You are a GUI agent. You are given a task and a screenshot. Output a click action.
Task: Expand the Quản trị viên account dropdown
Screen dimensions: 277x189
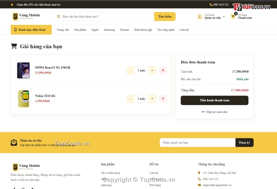tap(224, 16)
